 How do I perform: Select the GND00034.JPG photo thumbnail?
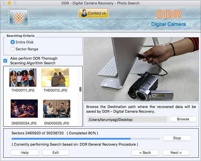pyautogui.click(x=24, y=109)
